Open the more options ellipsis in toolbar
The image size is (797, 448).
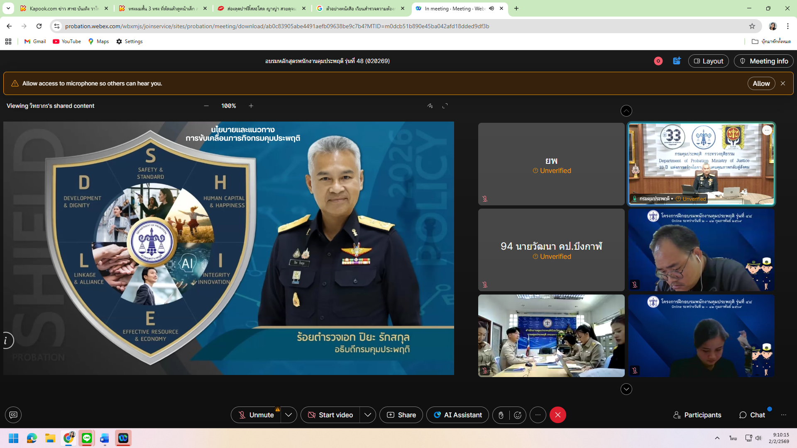click(x=538, y=415)
